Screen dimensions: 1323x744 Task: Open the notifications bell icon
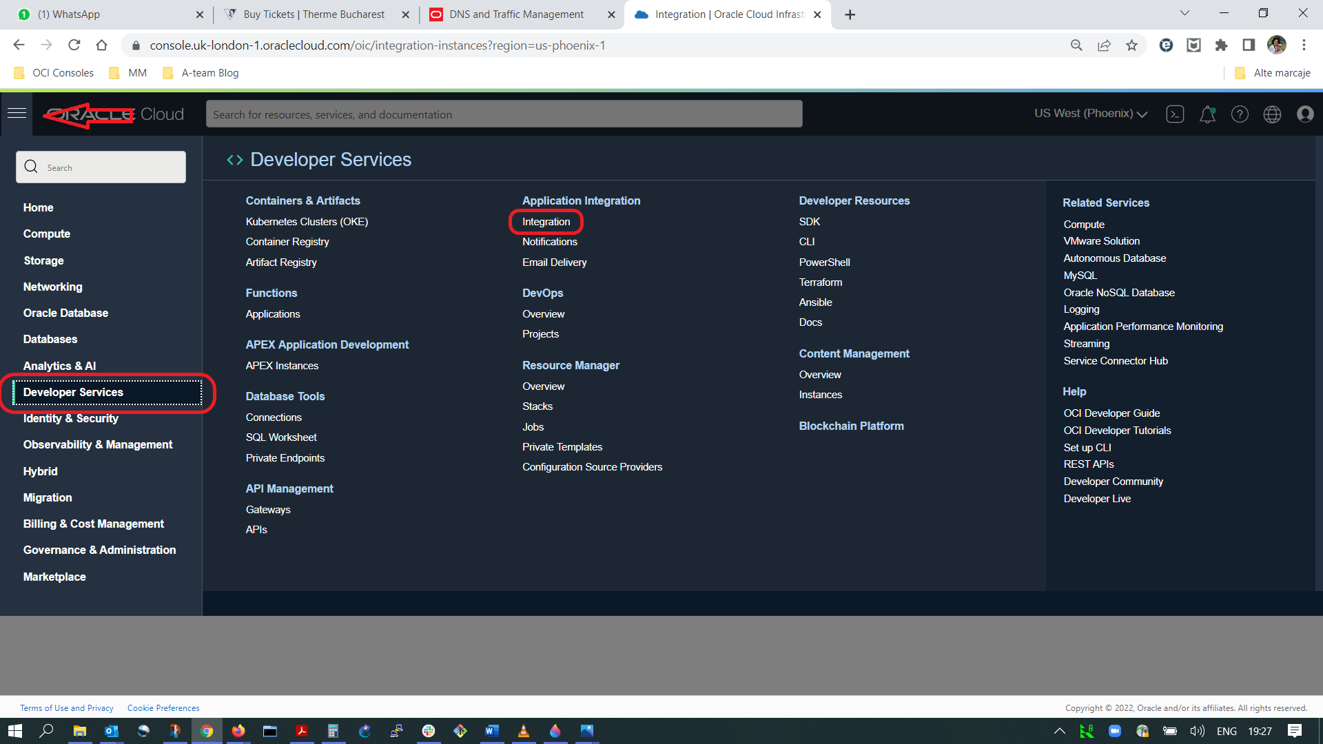(1207, 114)
